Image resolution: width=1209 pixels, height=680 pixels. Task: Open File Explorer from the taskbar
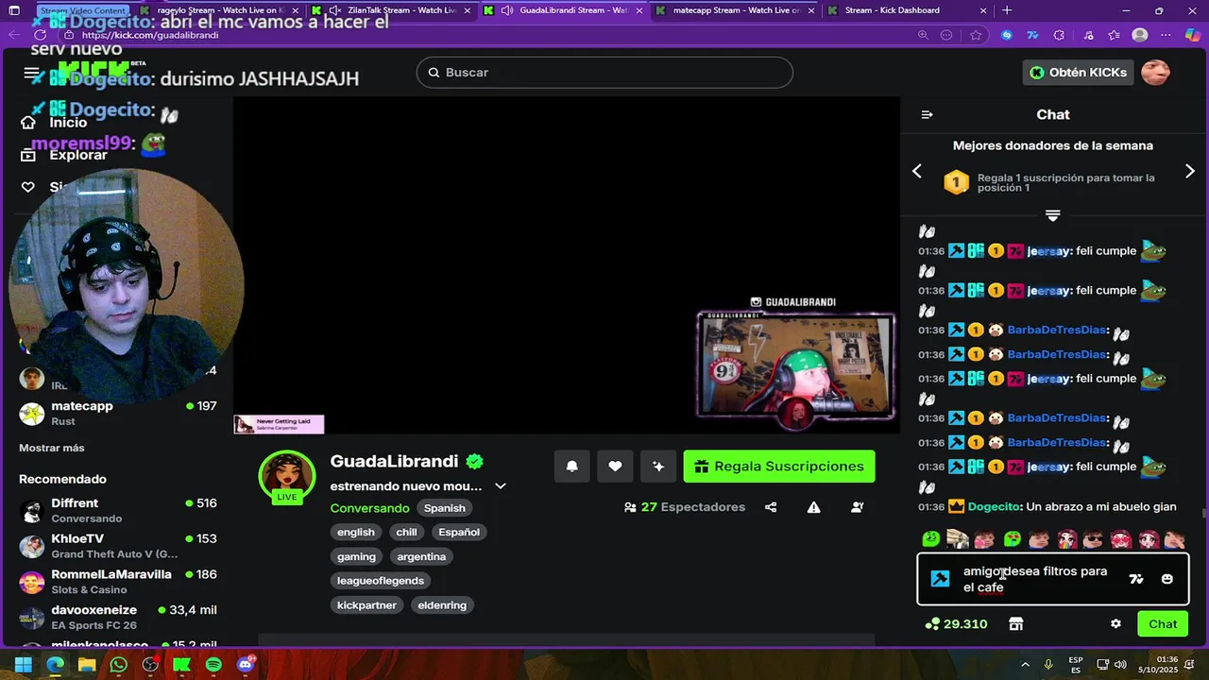pos(86,665)
